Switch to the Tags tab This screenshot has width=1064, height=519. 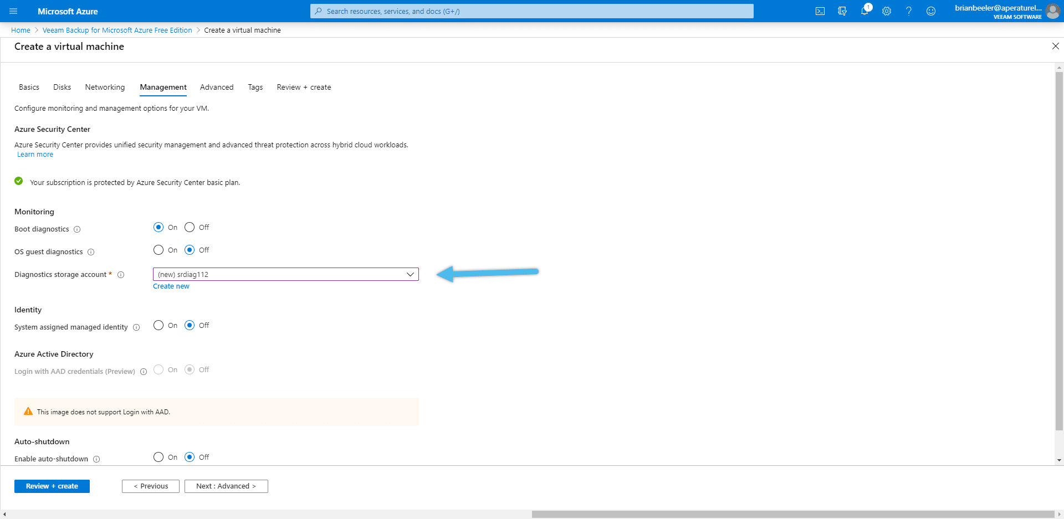[255, 87]
